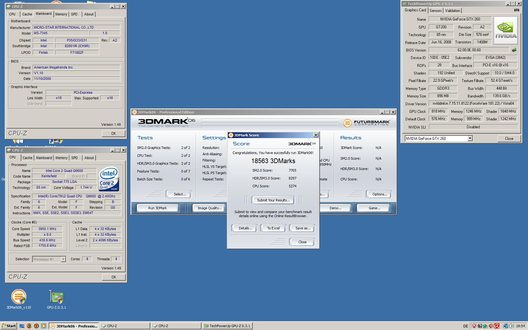Image resolution: width=528 pixels, height=330 pixels.
Task: Close the 3DMark Score dialog with Close button
Action: point(302,242)
